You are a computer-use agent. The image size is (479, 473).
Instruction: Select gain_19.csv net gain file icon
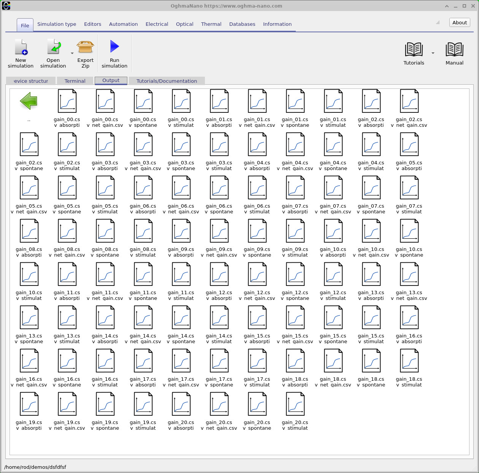[x=67, y=404]
